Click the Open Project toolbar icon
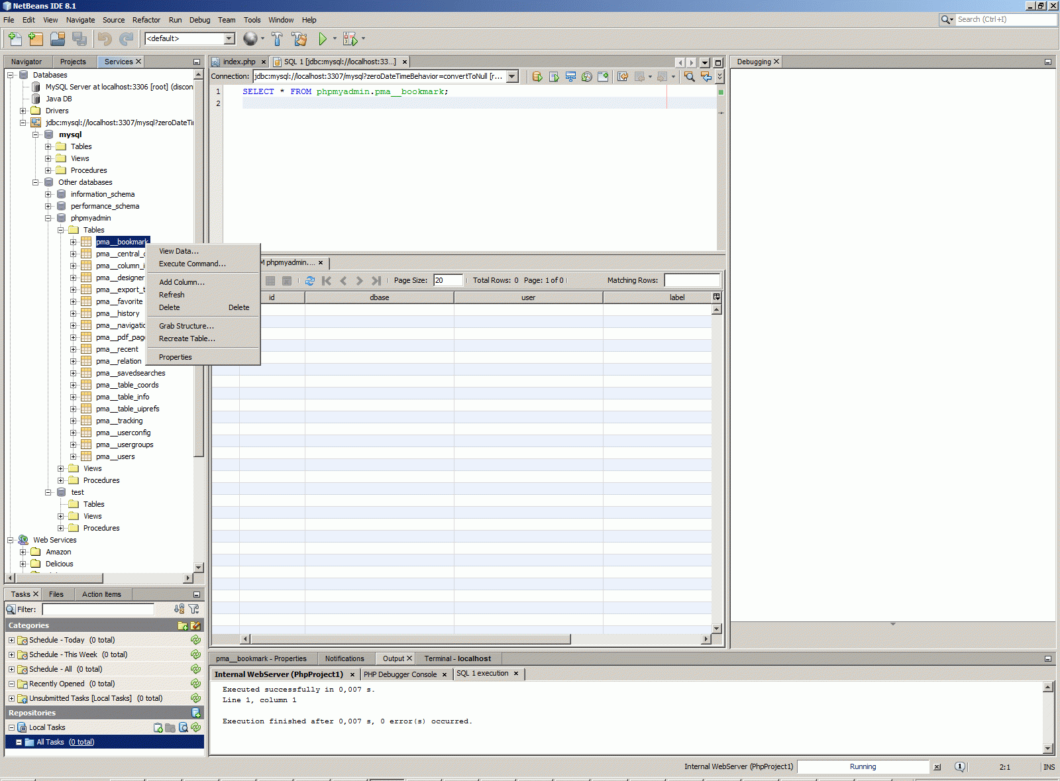Image resolution: width=1060 pixels, height=781 pixels. tap(58, 39)
